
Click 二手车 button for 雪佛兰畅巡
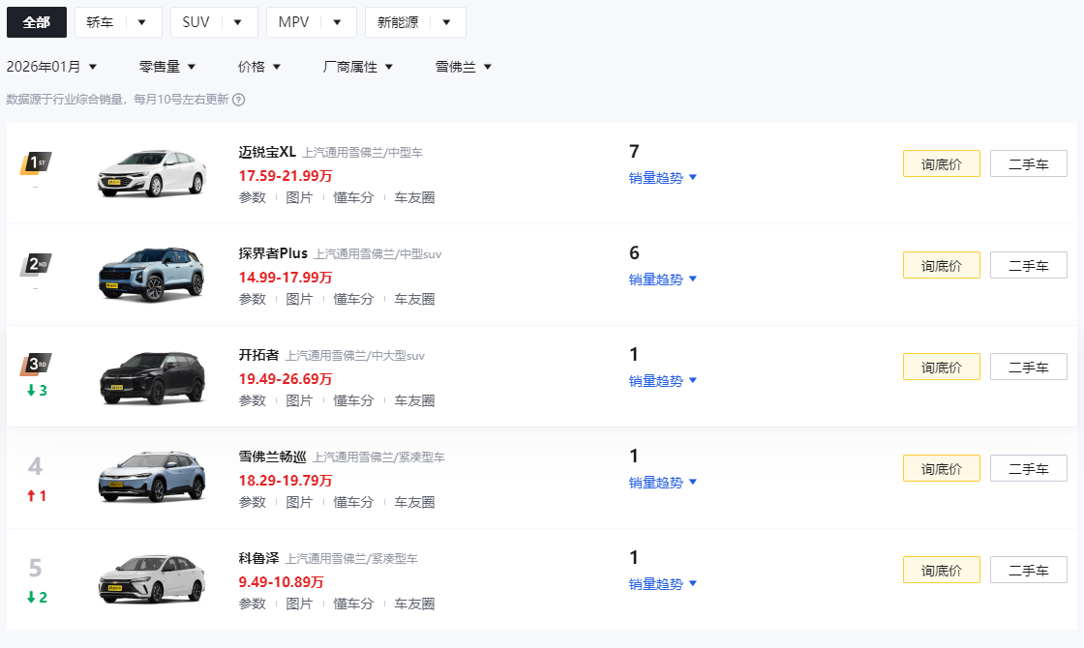click(1028, 468)
